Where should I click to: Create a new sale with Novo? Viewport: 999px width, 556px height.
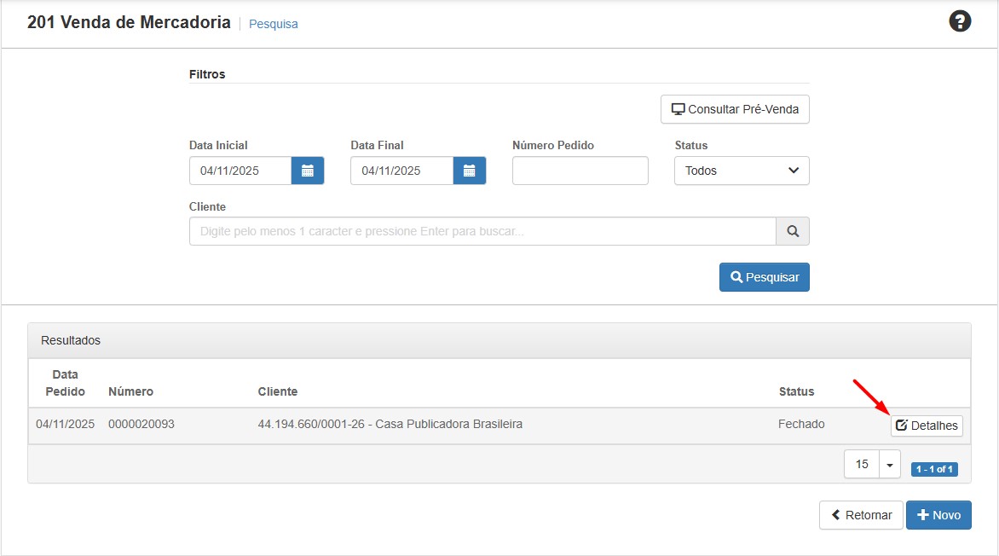[x=938, y=515]
